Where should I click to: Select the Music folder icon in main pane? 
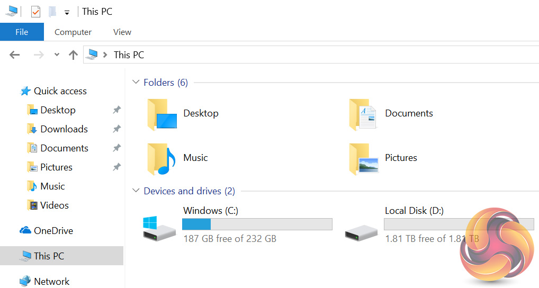162,158
